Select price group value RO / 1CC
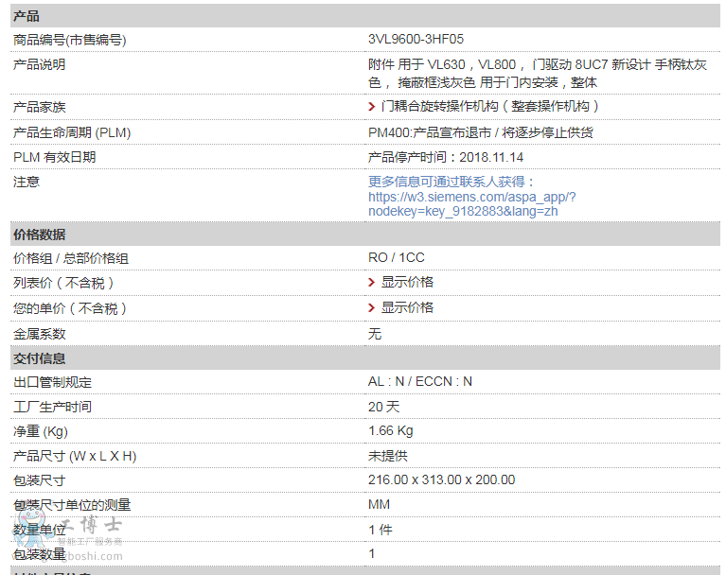Viewport: 726px width, 575px height. point(397,257)
